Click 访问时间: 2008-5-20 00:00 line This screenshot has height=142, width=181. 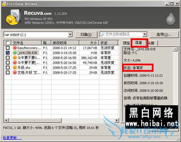click(143, 90)
